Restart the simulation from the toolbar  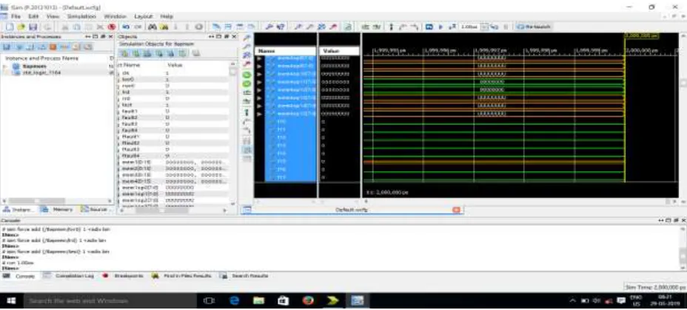coord(429,27)
